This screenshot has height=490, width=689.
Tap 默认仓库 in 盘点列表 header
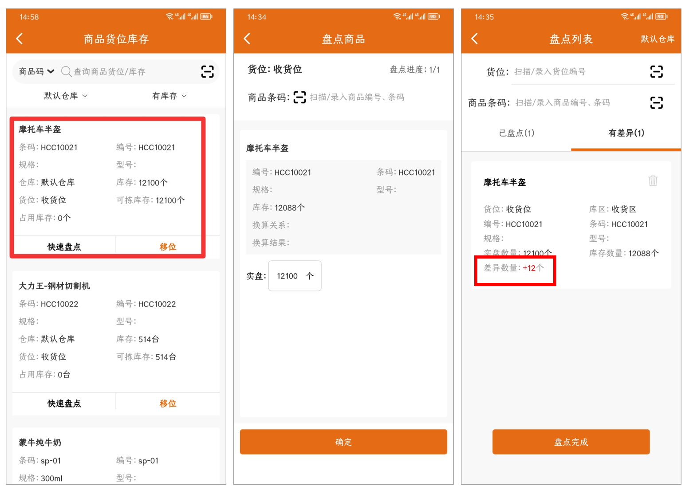[x=657, y=39]
